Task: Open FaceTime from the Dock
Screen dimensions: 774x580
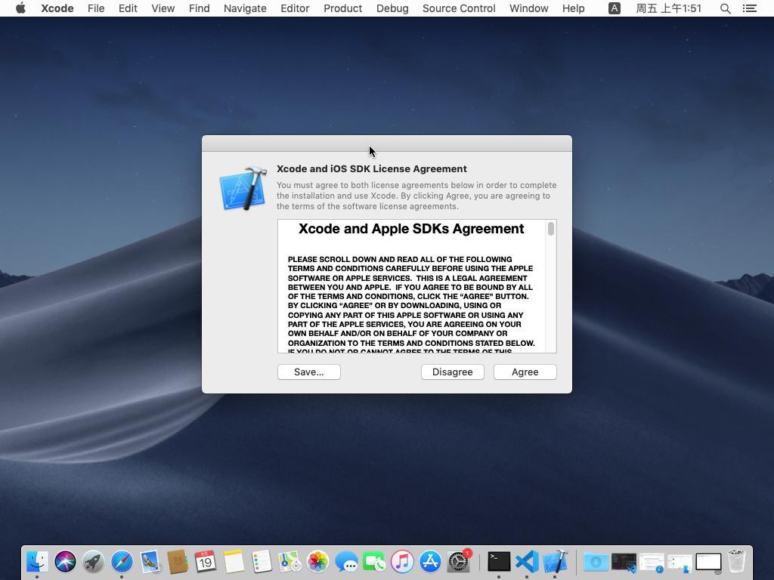Action: point(374,561)
